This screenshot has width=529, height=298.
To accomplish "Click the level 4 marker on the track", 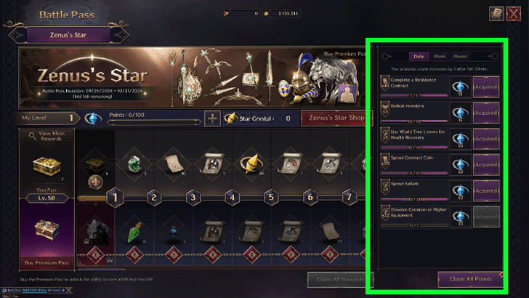I will point(232,197).
